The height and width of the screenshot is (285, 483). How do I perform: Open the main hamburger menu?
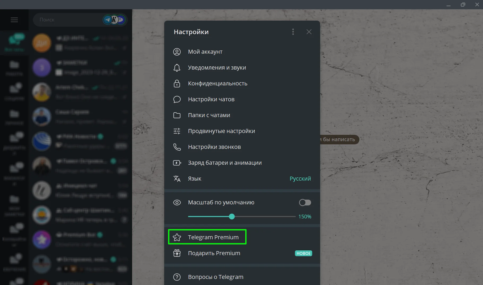pos(14,20)
